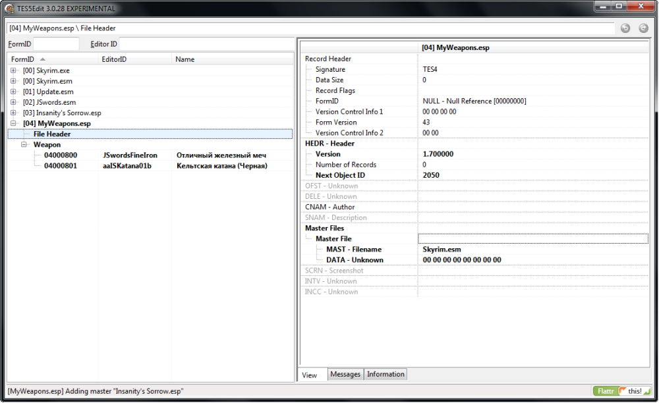659x403 pixels.
Task: Click the Signature value TES4
Action: 430,69
